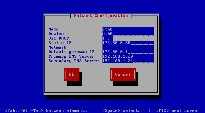Screen dimensions: 205x113
Task: Click the "<Space> selects" hint
Action: click(x=122, y=111)
